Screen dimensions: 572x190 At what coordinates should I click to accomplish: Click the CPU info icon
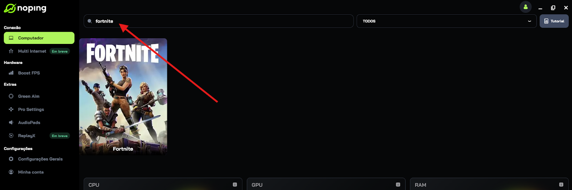(x=235, y=185)
